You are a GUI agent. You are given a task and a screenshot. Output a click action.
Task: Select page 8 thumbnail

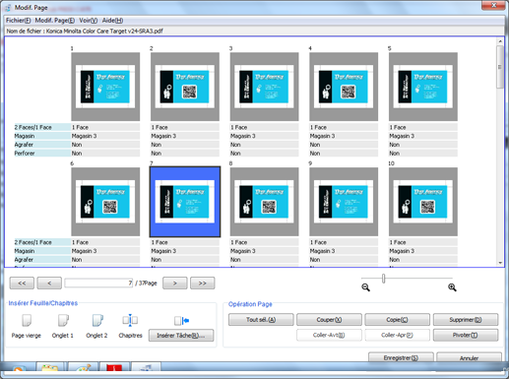(x=264, y=202)
